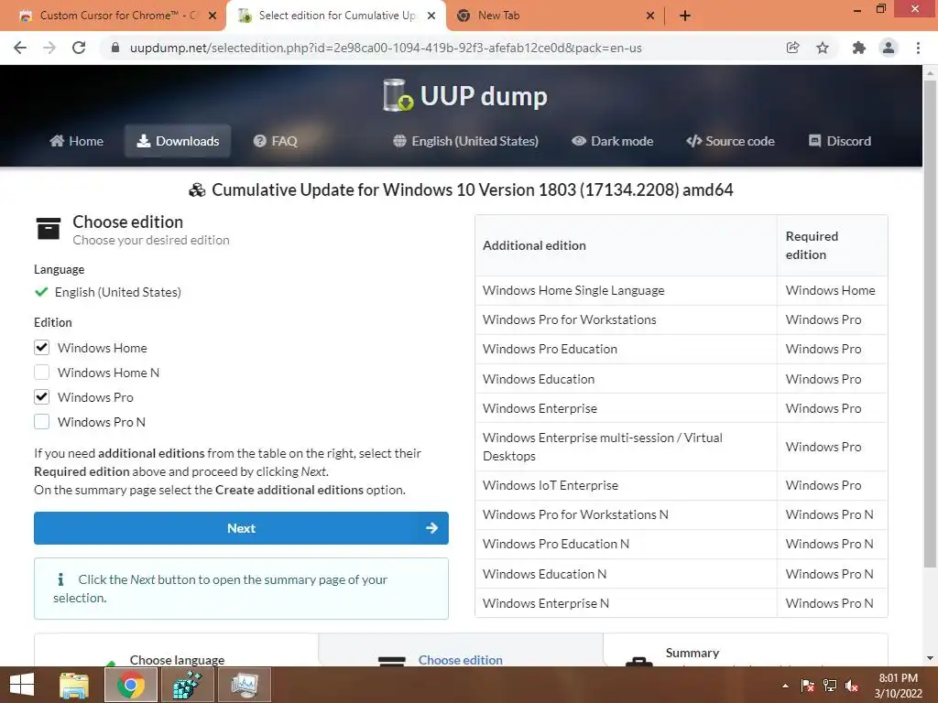Click the Cumulative Update page title
This screenshot has height=703, width=938.
[x=472, y=190]
